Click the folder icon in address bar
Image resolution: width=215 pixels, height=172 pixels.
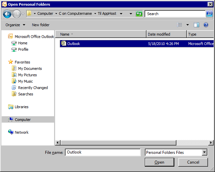tap(29, 13)
